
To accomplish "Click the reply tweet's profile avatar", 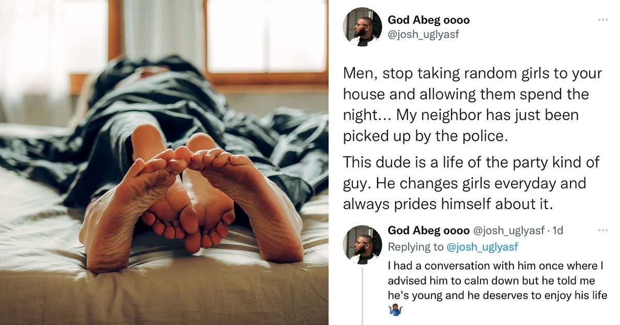I will [363, 245].
